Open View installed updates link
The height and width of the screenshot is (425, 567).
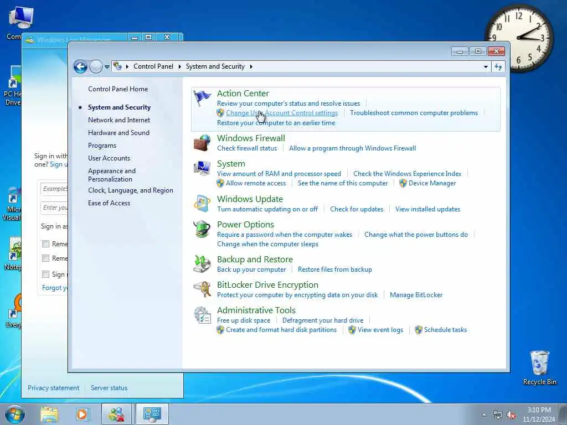pyautogui.click(x=427, y=209)
